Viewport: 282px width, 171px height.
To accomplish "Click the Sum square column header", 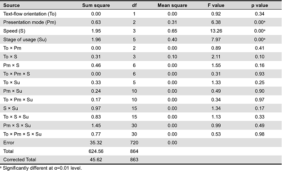I will pos(96,5).
